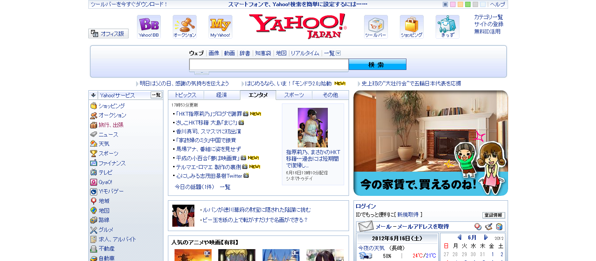Viewport: 596px width, 261px height.
Task: Expand the handle below the search box
Action: pyautogui.click(x=201, y=73)
